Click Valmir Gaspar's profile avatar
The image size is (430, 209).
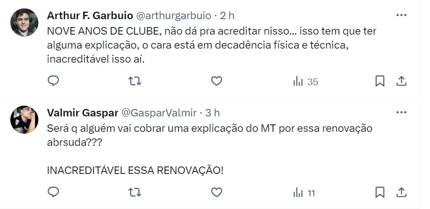[x=24, y=120]
